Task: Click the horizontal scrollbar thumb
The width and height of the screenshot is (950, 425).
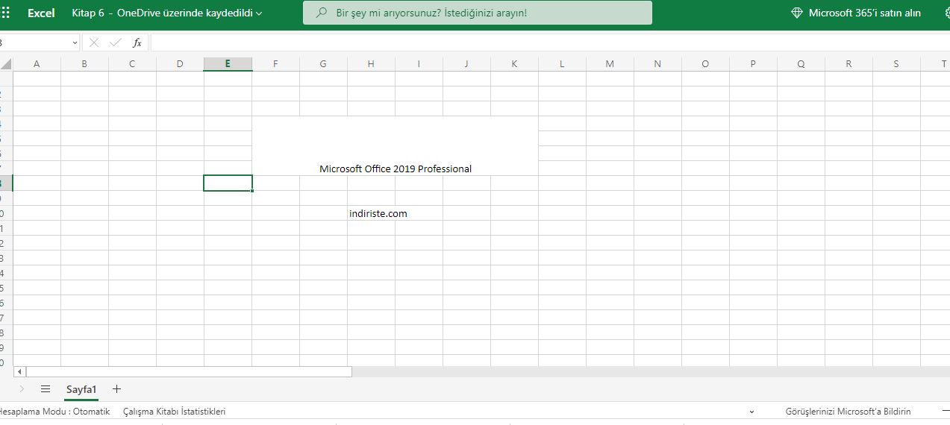Action: 189,371
